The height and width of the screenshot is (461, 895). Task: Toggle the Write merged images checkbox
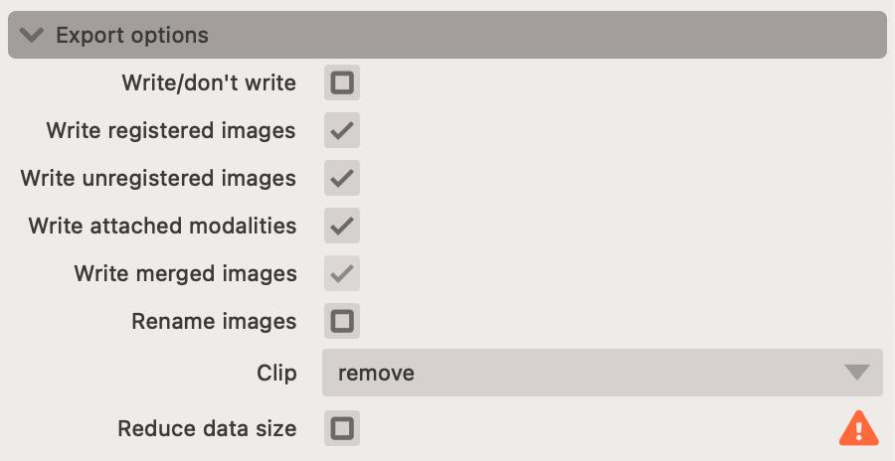(342, 274)
